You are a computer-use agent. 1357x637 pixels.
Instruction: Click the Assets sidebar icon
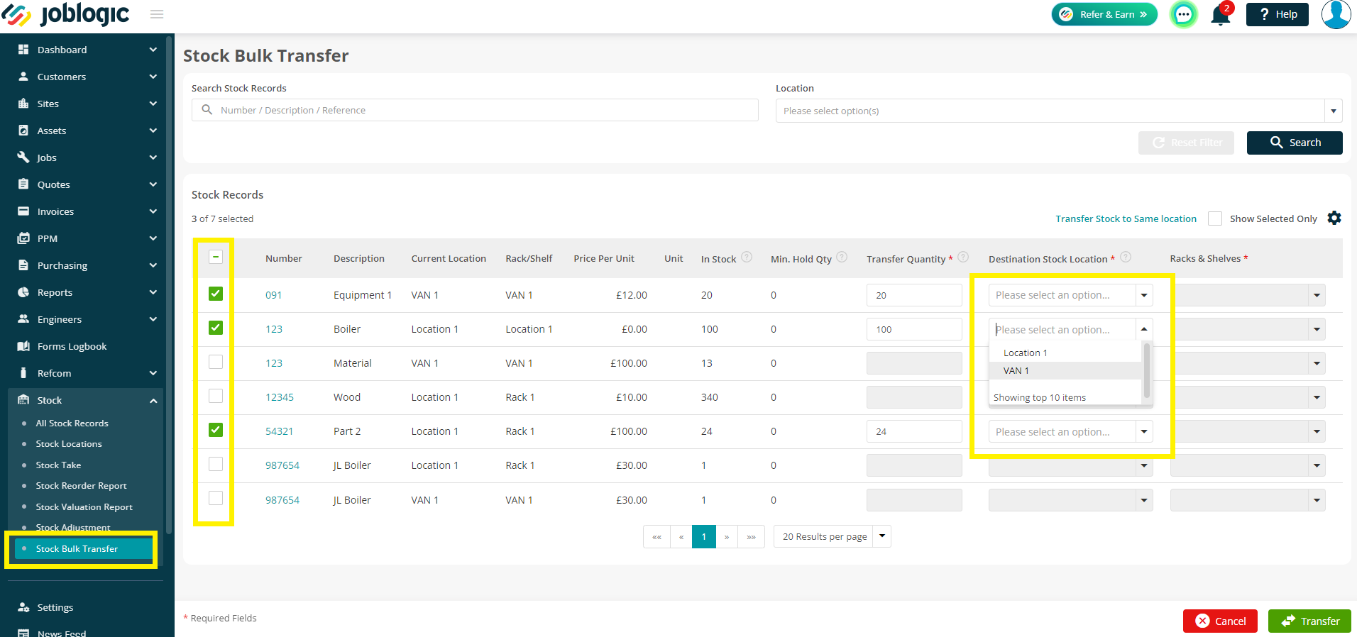point(23,131)
